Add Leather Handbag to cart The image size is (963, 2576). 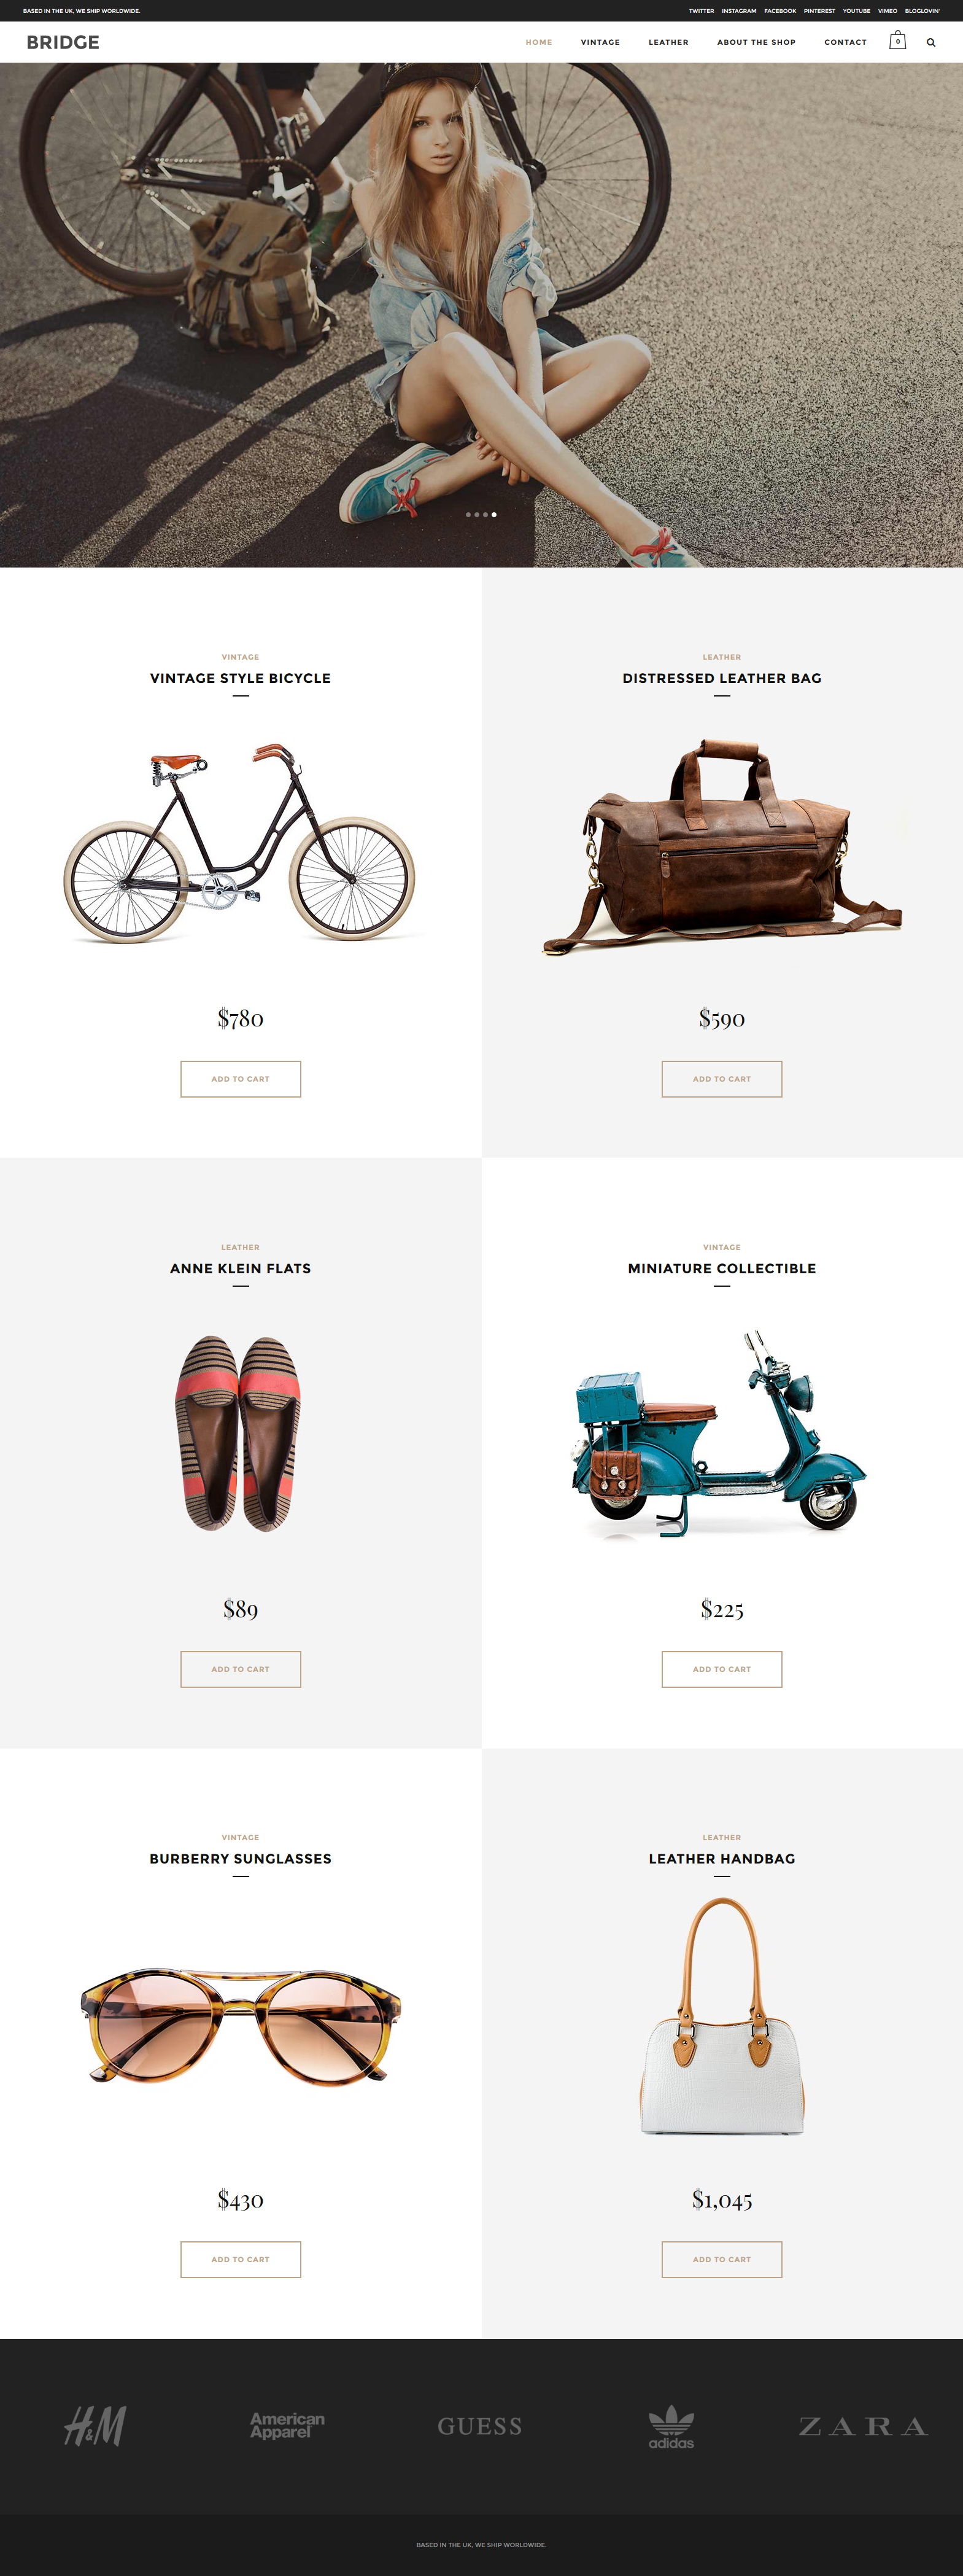(x=722, y=2259)
